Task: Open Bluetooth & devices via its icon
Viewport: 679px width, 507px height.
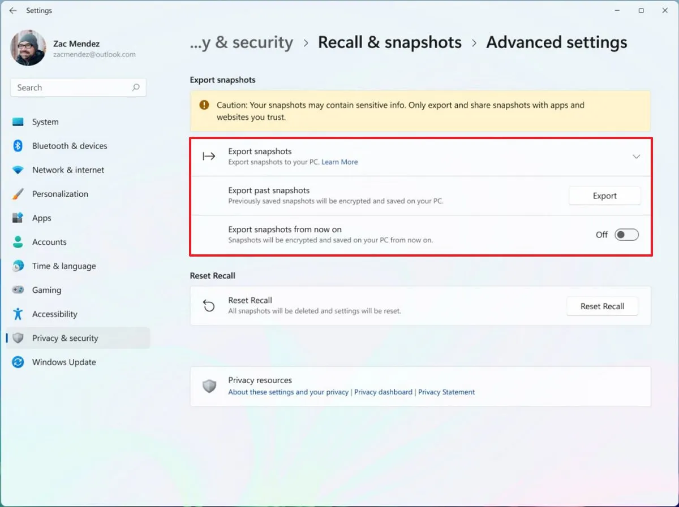Action: point(17,146)
